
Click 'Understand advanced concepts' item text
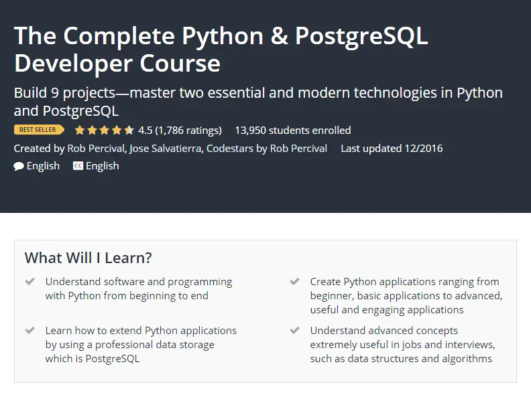pos(403,345)
